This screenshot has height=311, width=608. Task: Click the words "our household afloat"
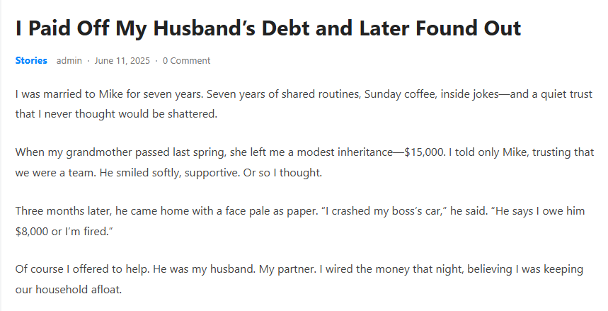click(x=71, y=290)
